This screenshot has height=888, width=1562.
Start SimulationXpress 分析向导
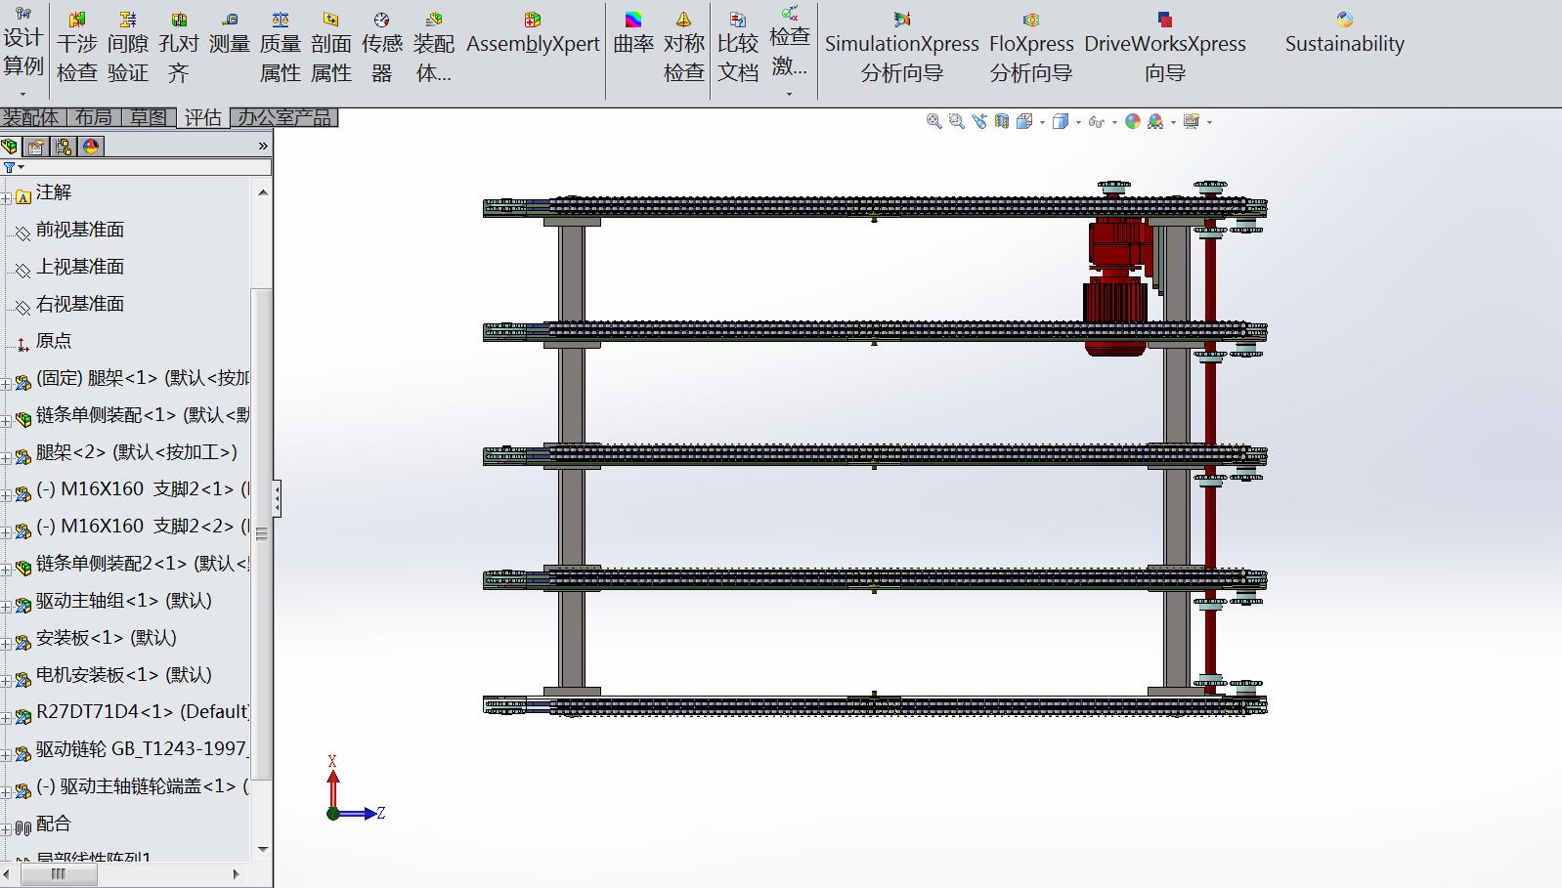(902, 46)
